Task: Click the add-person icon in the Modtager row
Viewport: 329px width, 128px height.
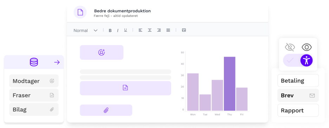Action: 52,81
